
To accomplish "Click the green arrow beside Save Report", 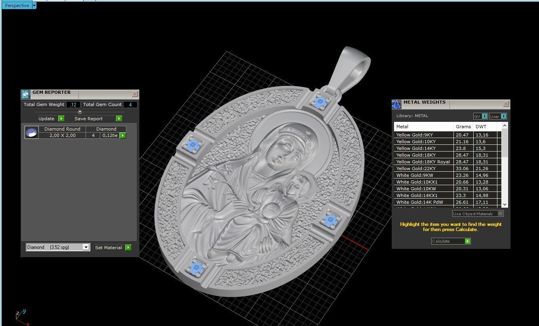I will [119, 119].
